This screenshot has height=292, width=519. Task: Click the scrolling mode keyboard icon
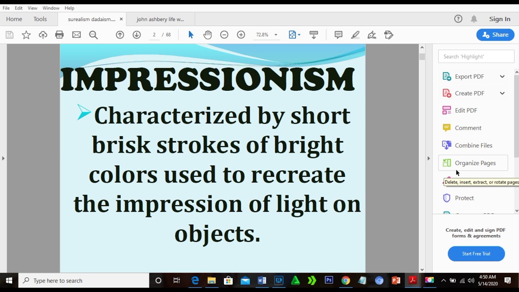[313, 35]
